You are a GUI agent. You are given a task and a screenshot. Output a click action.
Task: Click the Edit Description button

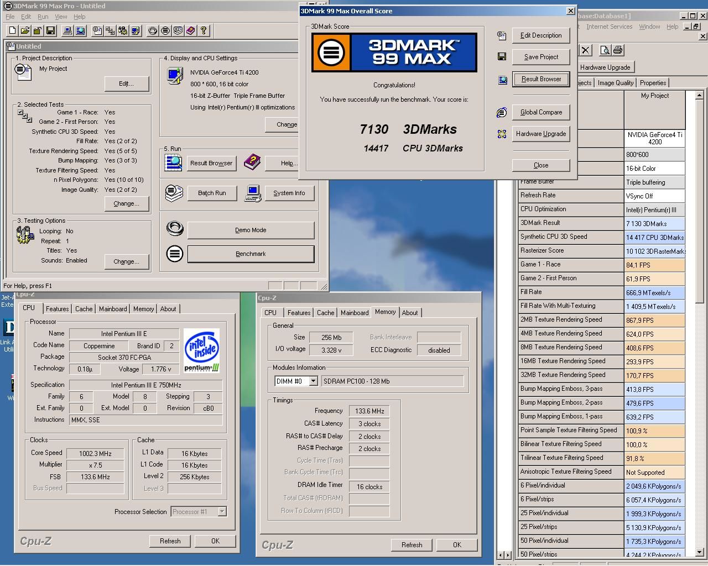pyautogui.click(x=541, y=35)
